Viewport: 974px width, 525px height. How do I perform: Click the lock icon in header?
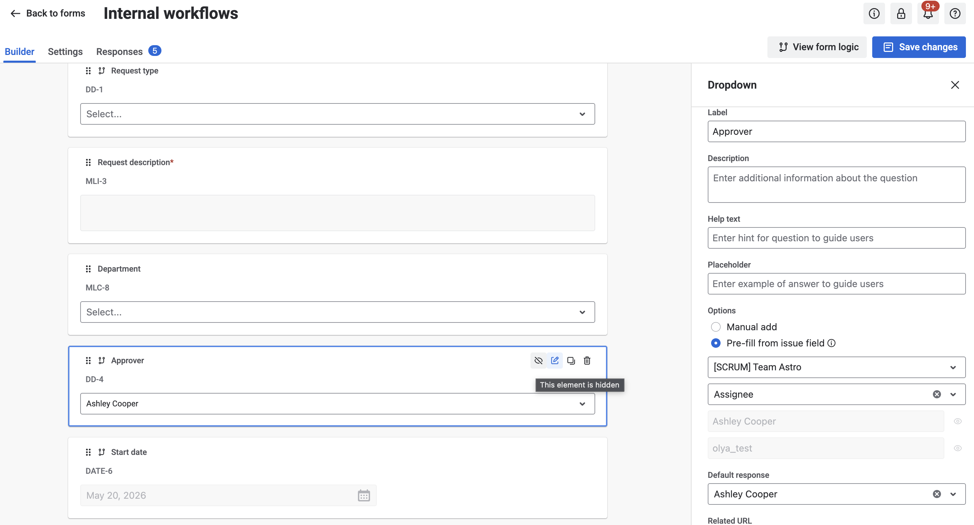(901, 13)
